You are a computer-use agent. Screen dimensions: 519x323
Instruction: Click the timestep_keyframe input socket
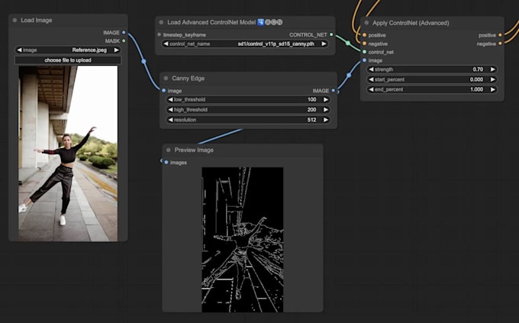click(x=160, y=34)
